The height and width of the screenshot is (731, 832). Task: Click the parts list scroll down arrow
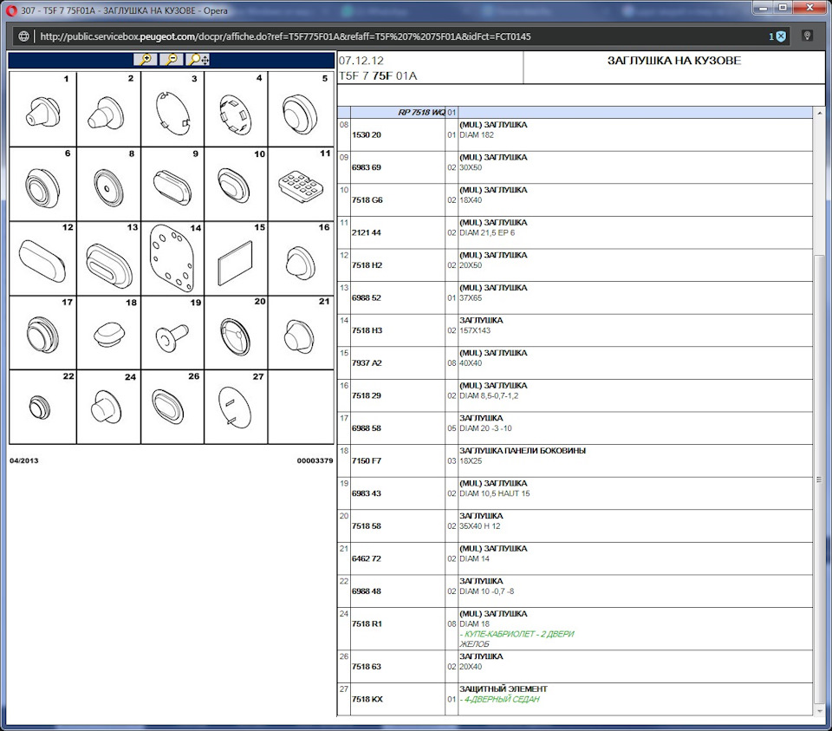819,710
